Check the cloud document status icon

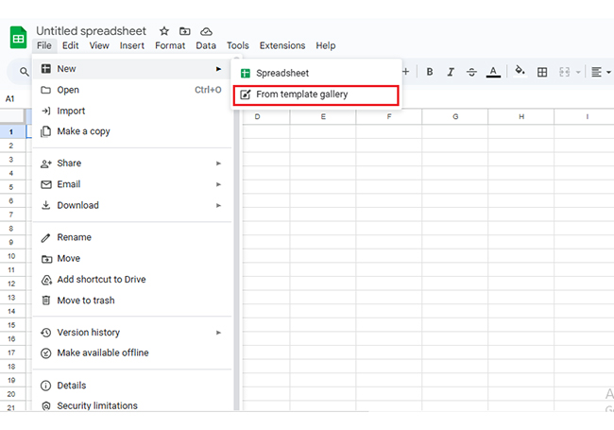(206, 31)
